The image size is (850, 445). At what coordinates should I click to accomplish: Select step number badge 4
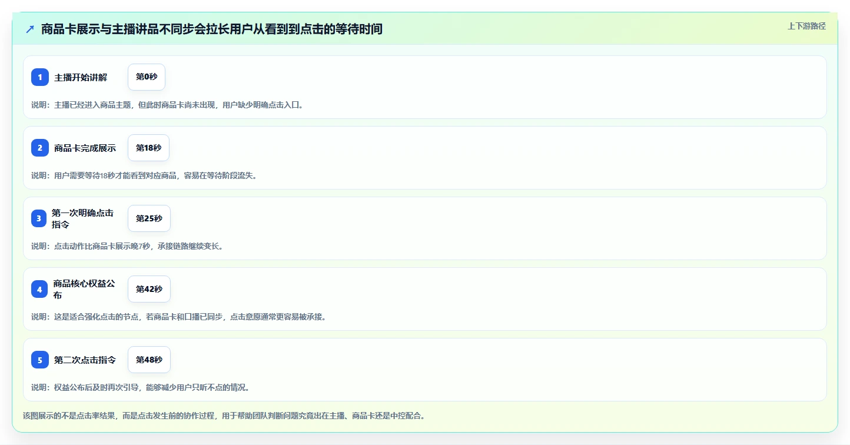39,289
